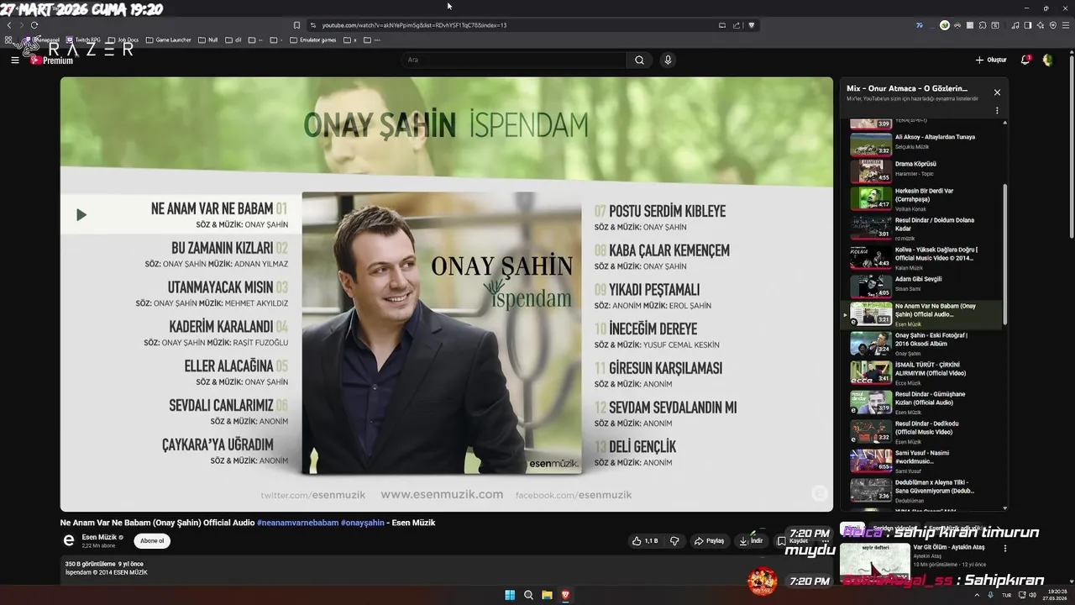Show hidden system tray icons
This screenshot has height=605, width=1075.
(x=977, y=595)
